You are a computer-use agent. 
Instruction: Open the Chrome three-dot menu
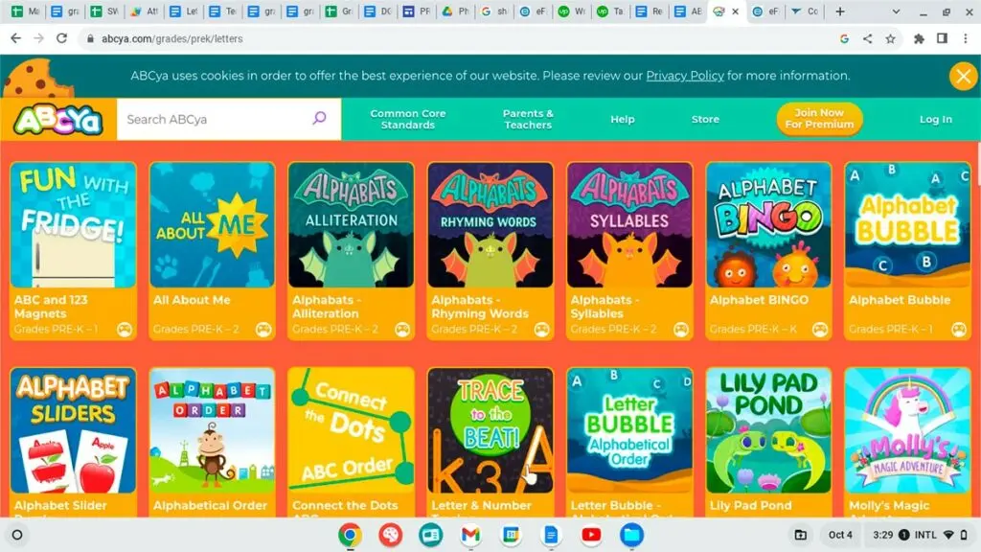point(966,38)
